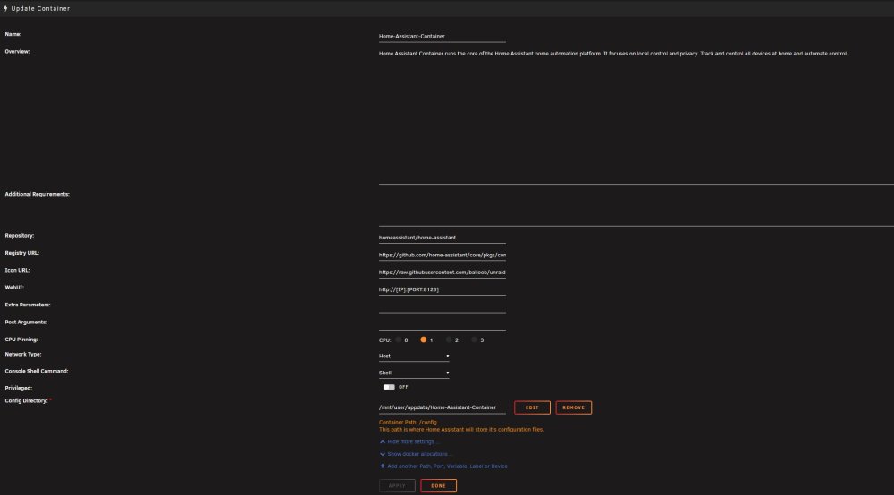The image size is (894, 495).
Task: Click into the Overview text area
Action: (x=637, y=116)
